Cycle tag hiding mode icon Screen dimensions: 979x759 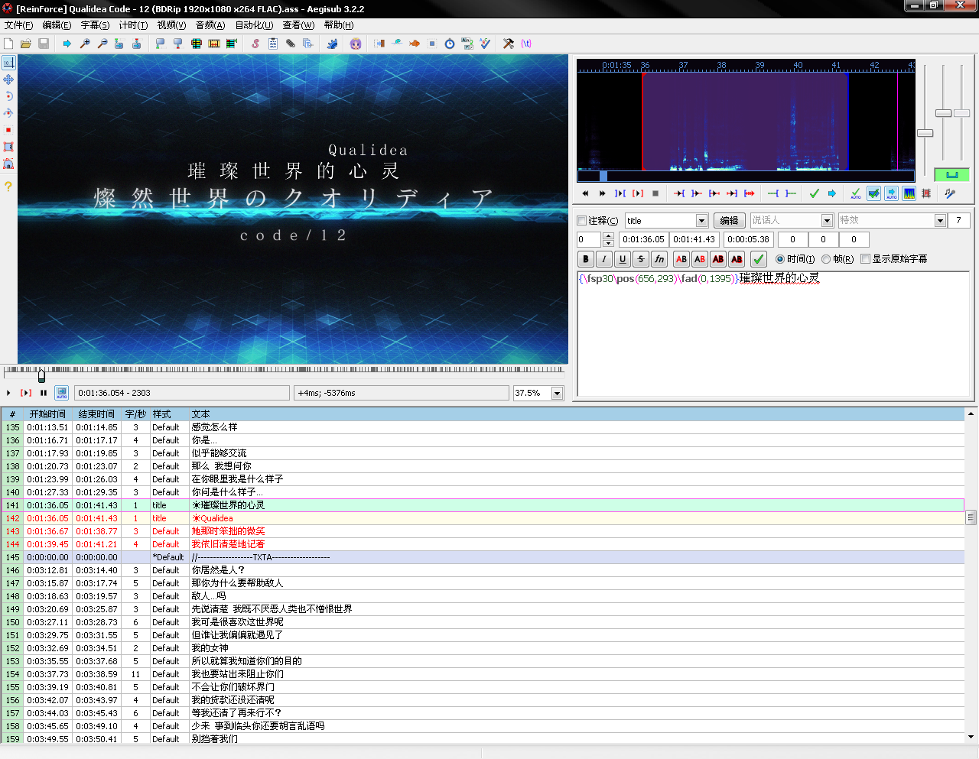tap(526, 44)
